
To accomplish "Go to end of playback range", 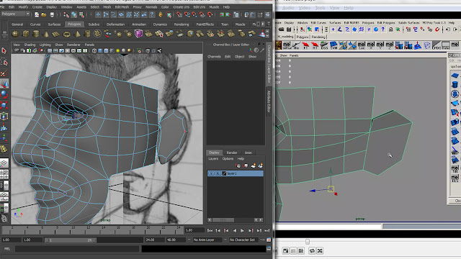I will pos(267,231).
